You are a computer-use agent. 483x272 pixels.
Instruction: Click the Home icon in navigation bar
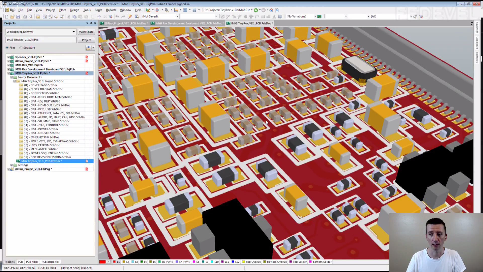[271, 10]
